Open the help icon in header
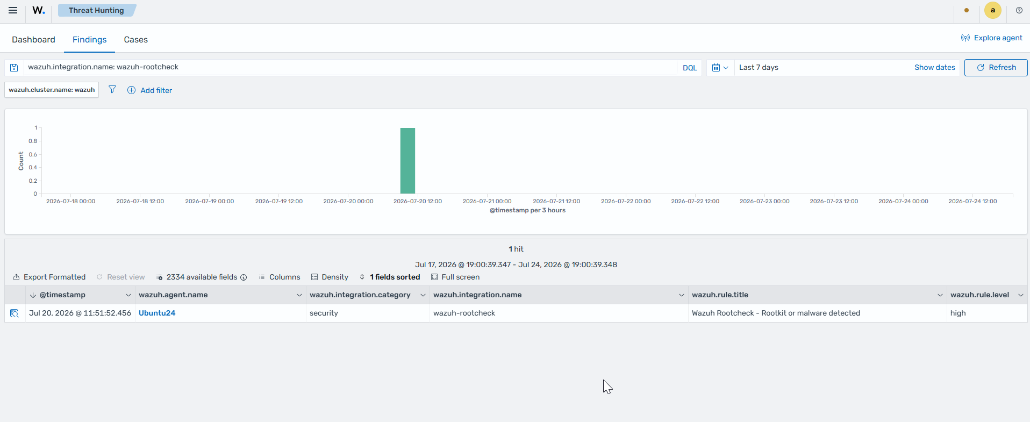Screen dimensions: 1030x422 point(1019,10)
